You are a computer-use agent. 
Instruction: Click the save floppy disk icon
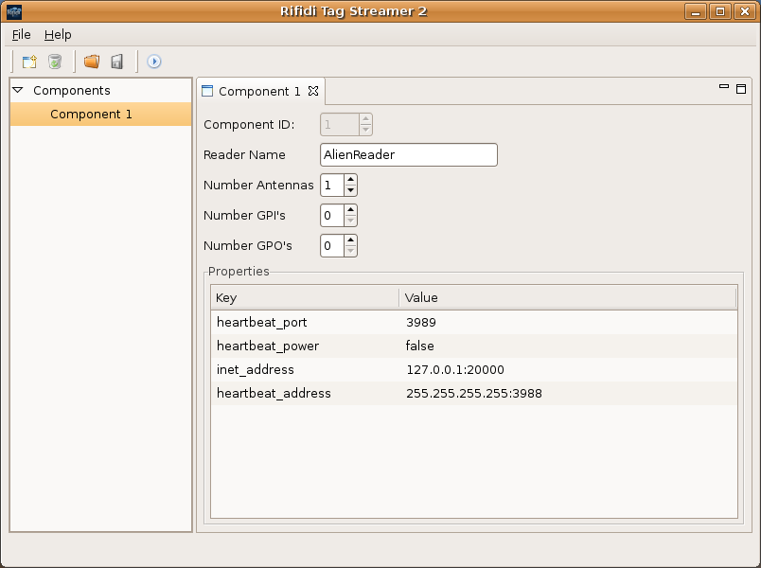click(x=116, y=62)
